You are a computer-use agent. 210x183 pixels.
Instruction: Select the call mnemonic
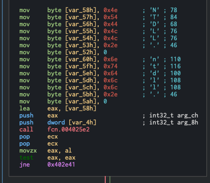(26, 130)
